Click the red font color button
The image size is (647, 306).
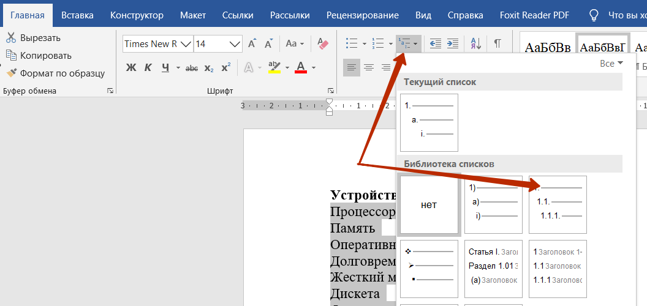301,67
